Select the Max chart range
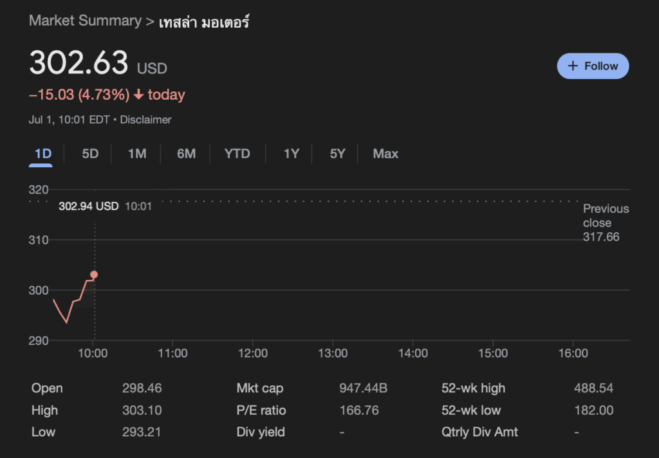 [385, 154]
